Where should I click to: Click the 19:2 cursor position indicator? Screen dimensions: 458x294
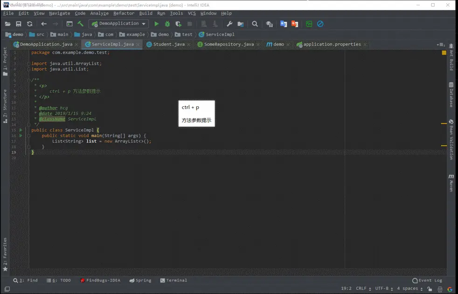[346, 288]
